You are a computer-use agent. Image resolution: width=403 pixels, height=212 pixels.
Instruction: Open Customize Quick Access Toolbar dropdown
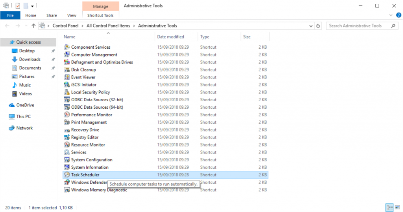pyautogui.click(x=32, y=5)
